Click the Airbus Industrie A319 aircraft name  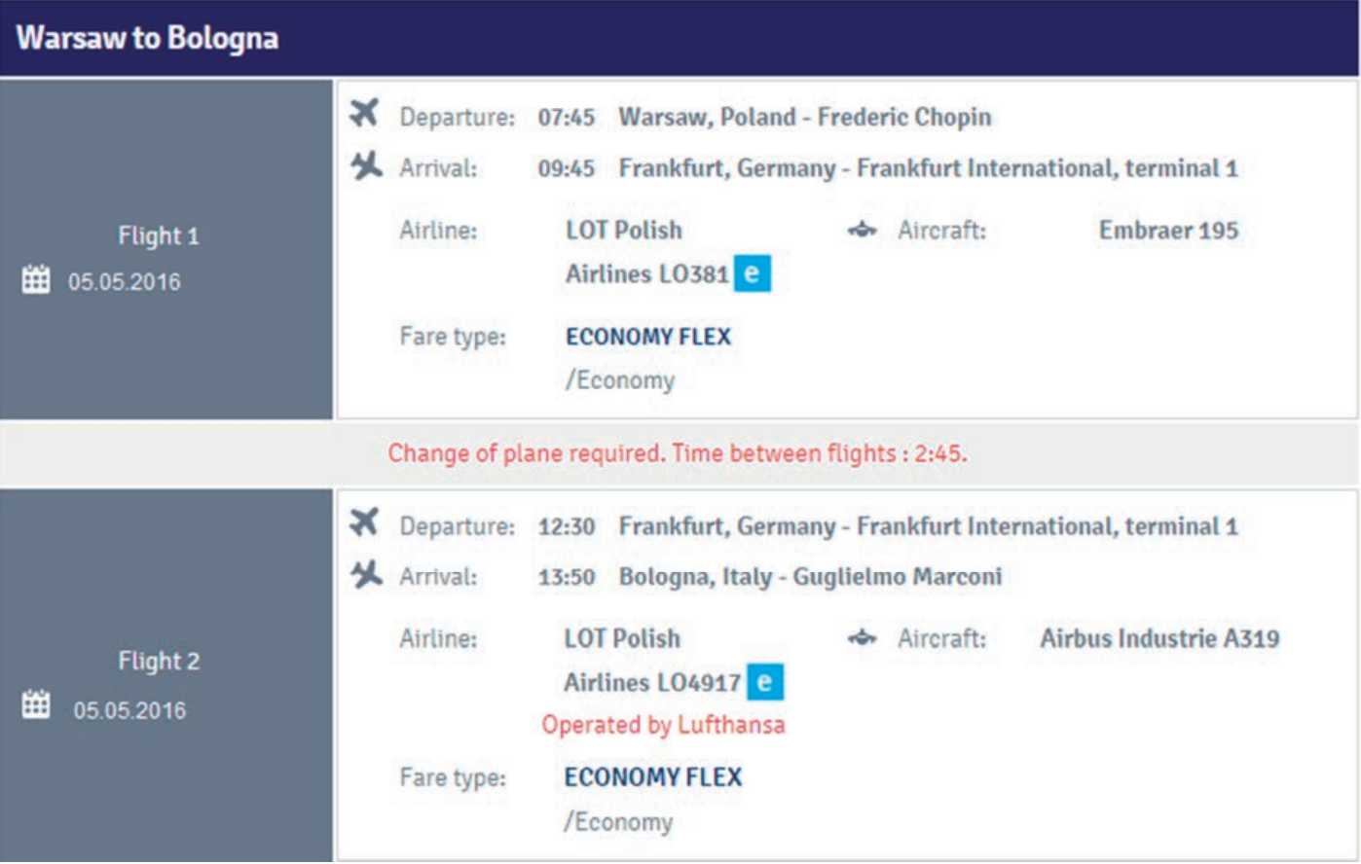(x=1159, y=639)
